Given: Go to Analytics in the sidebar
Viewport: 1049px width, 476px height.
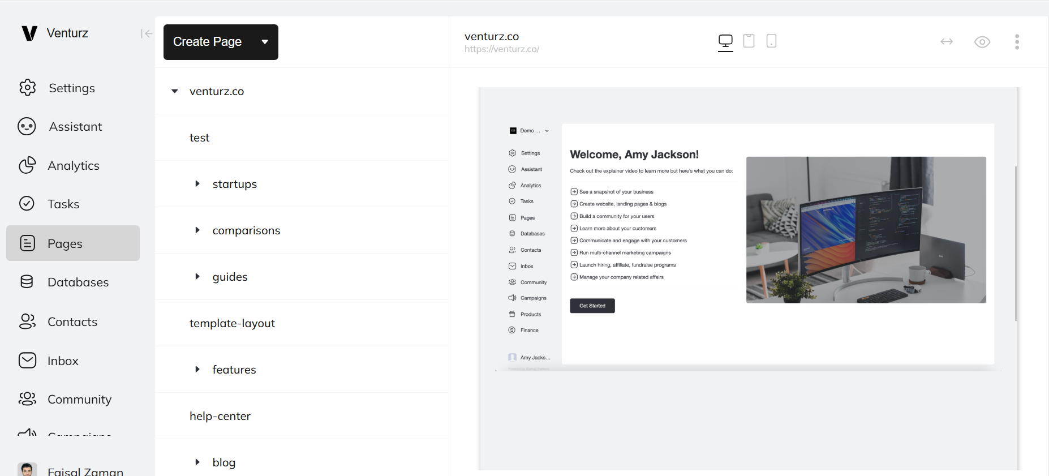Looking at the screenshot, I should (x=73, y=166).
